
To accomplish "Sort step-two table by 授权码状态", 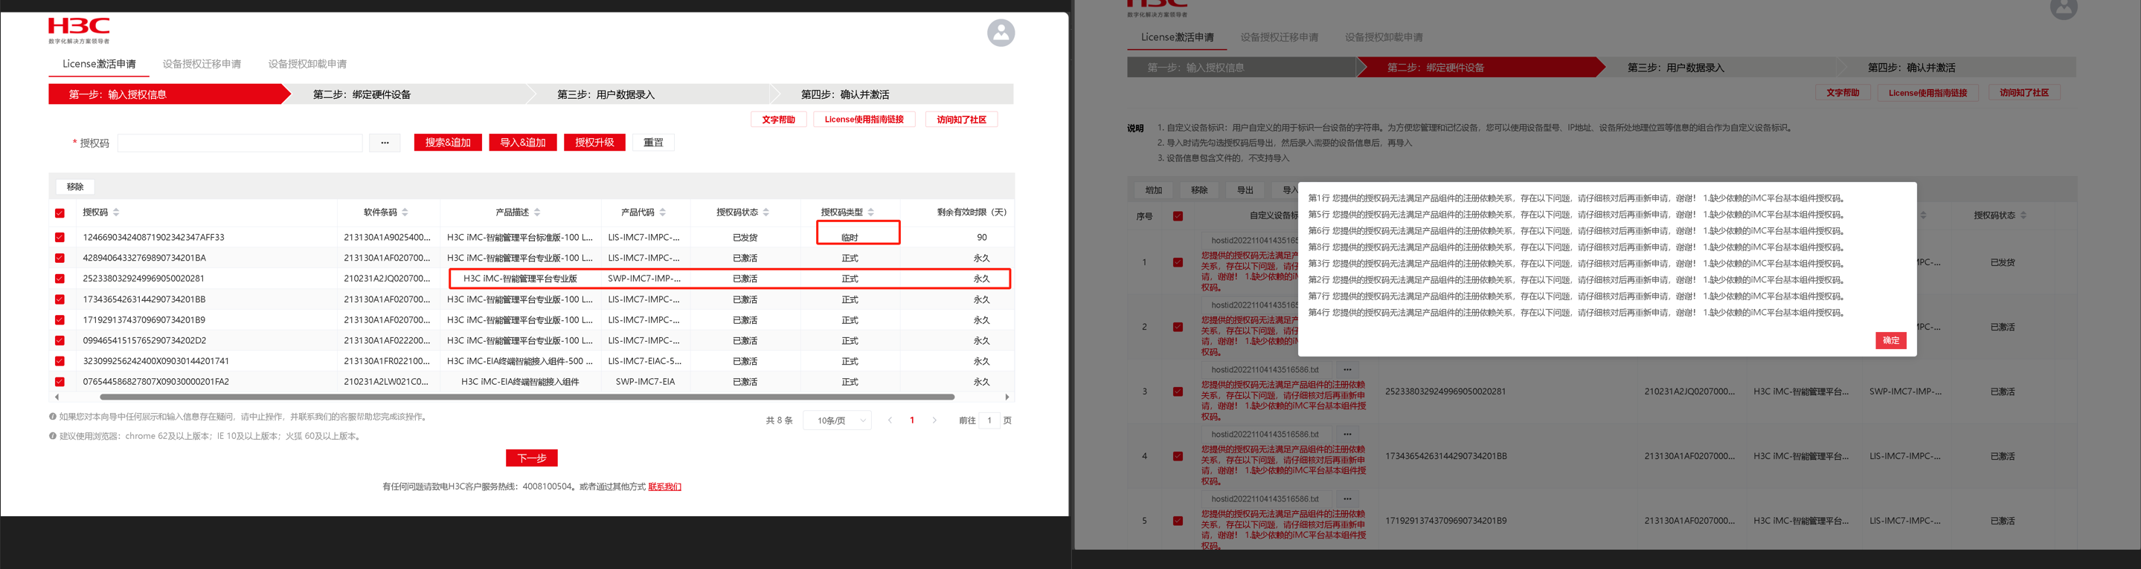I will [x=2023, y=215].
